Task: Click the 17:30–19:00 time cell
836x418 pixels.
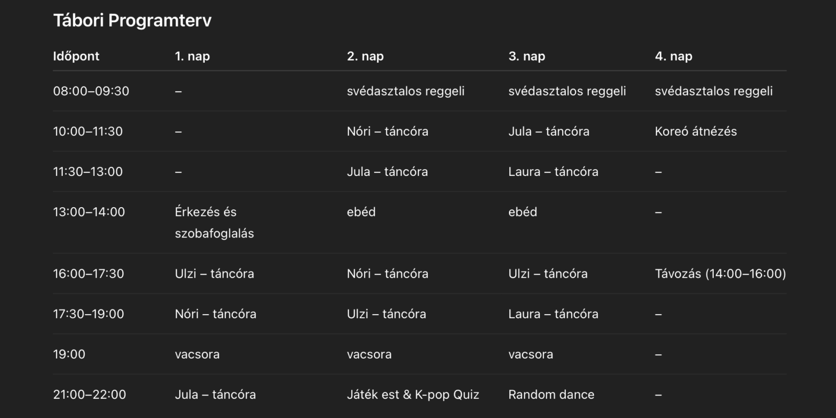Action: coord(88,314)
